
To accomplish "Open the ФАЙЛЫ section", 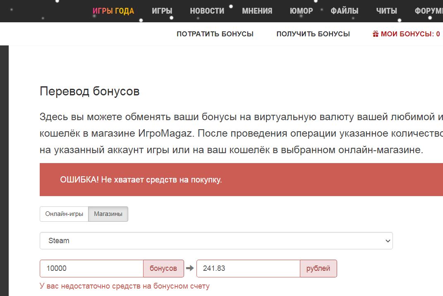I will pos(345,11).
